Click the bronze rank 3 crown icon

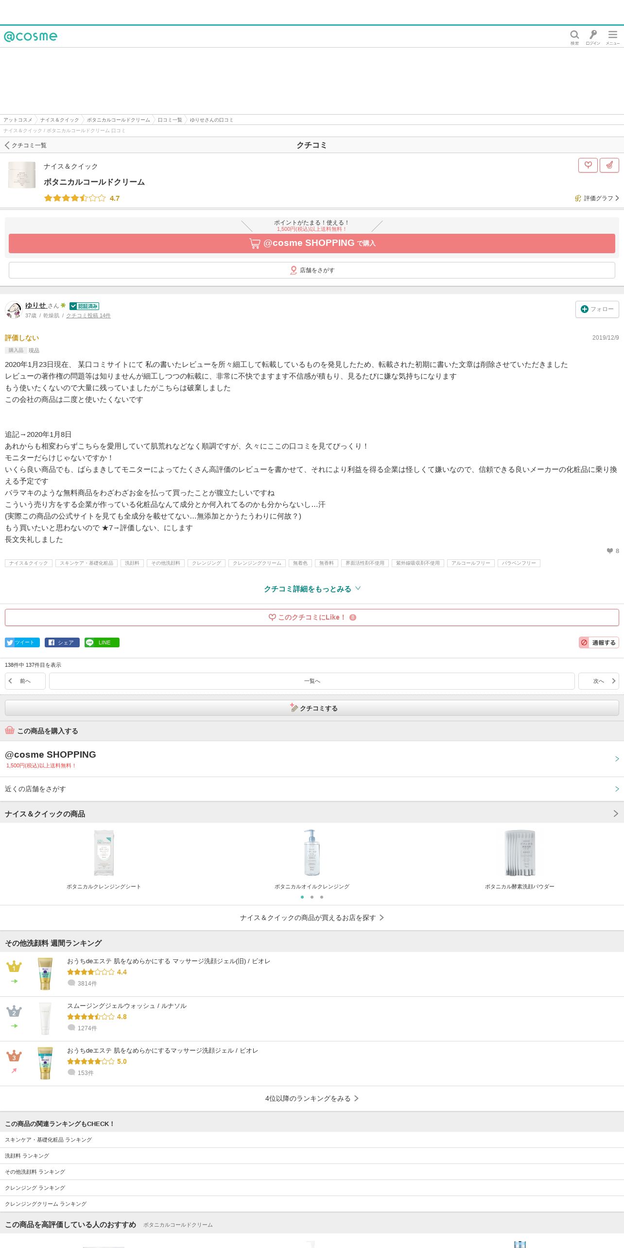tap(14, 1056)
